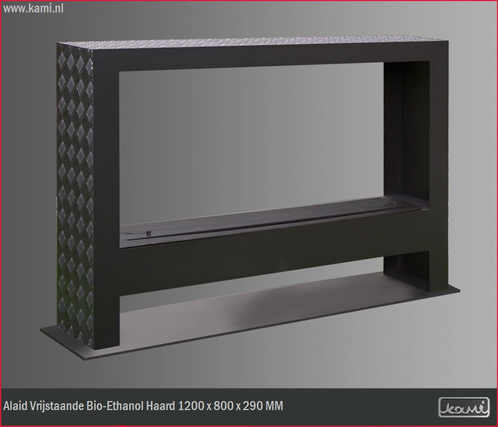Click the Alaid product title caption
The width and height of the screenshot is (498, 427).
coord(143,406)
